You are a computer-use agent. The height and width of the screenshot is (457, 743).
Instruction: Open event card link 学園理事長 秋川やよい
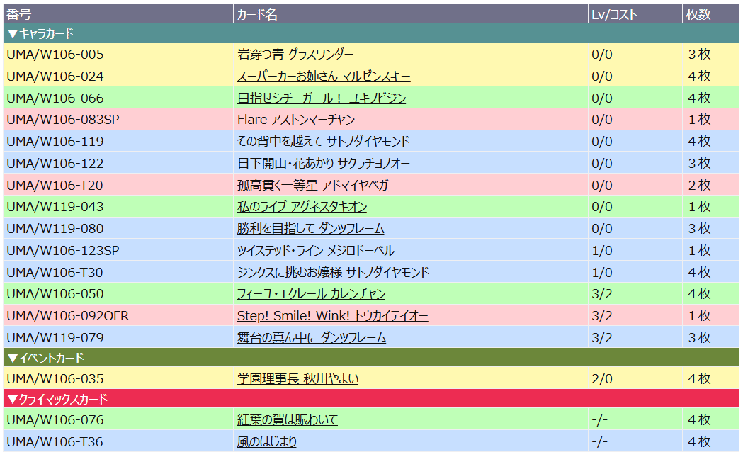tap(297, 379)
